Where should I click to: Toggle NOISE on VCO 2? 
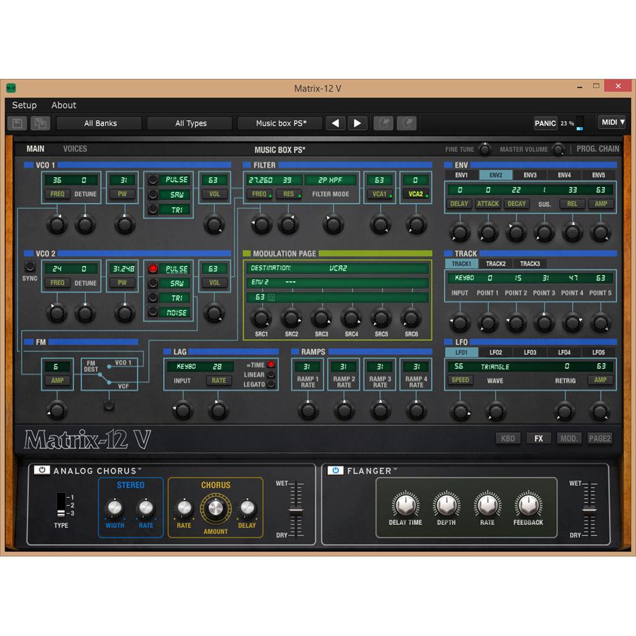[x=153, y=312]
